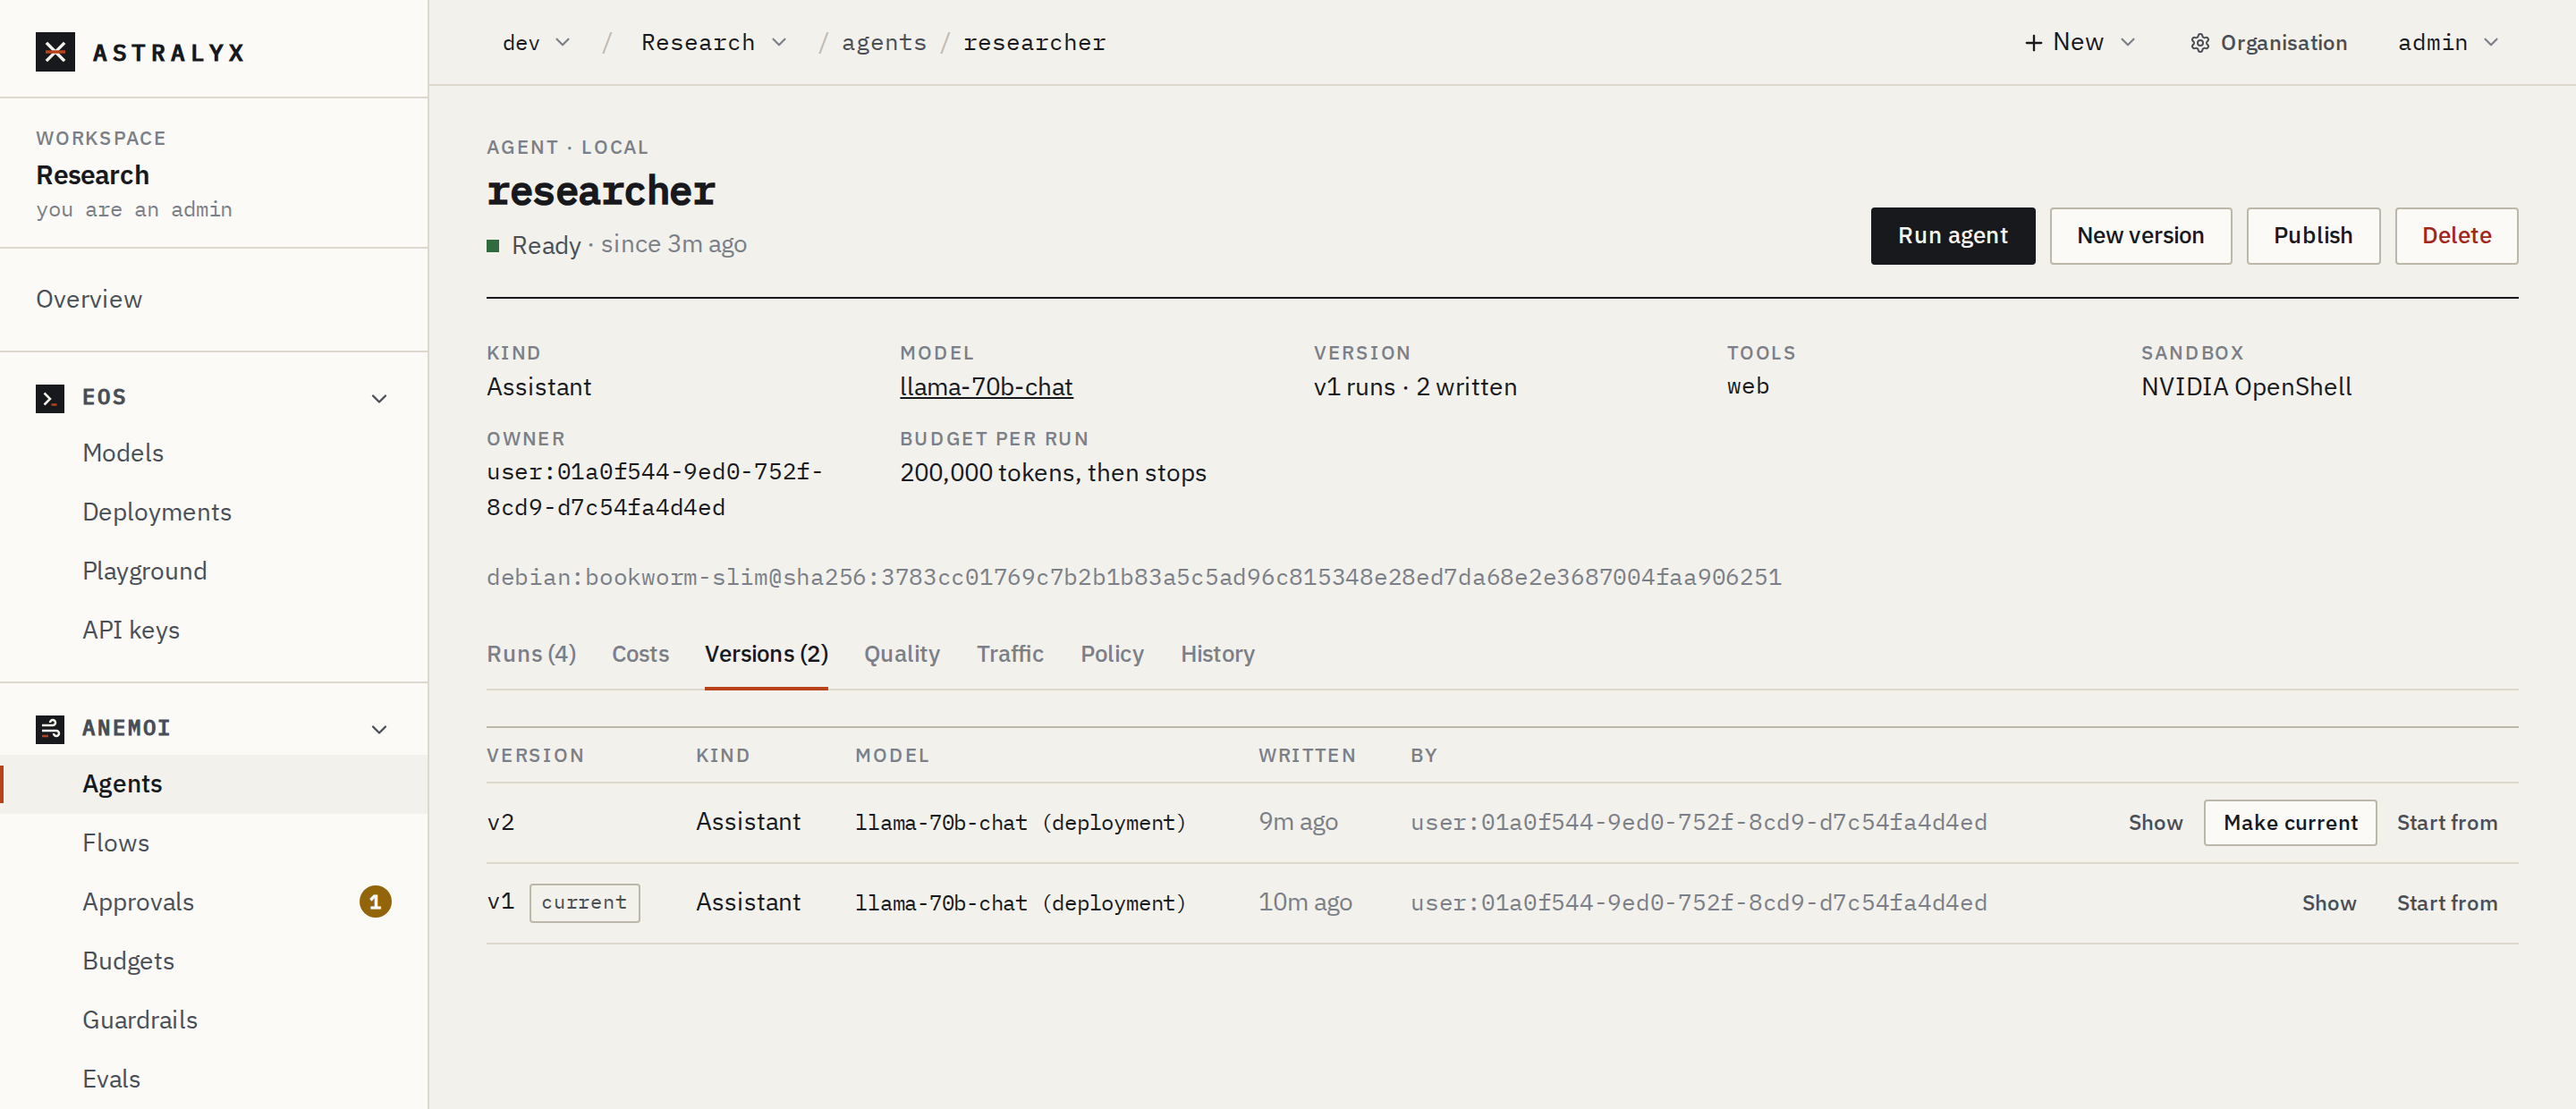Viewport: 2576px width, 1109px height.
Task: Open the Policy tab
Action: click(x=1112, y=654)
